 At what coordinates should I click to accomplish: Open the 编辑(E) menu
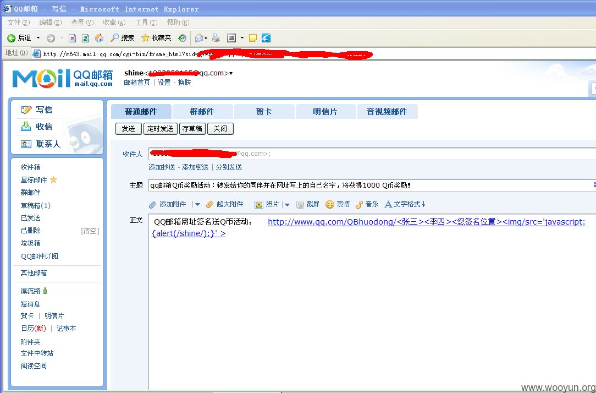pos(50,23)
